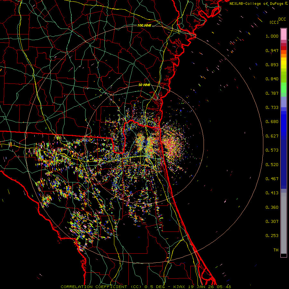Click the 0.520 legend value
The height and width of the screenshot is (289, 289).
(x=272, y=165)
